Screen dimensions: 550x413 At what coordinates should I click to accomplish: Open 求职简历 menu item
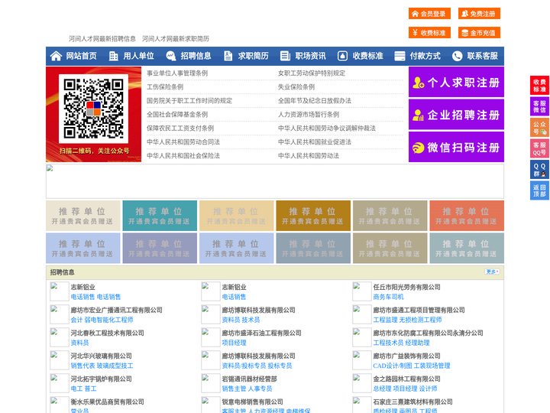(254, 56)
